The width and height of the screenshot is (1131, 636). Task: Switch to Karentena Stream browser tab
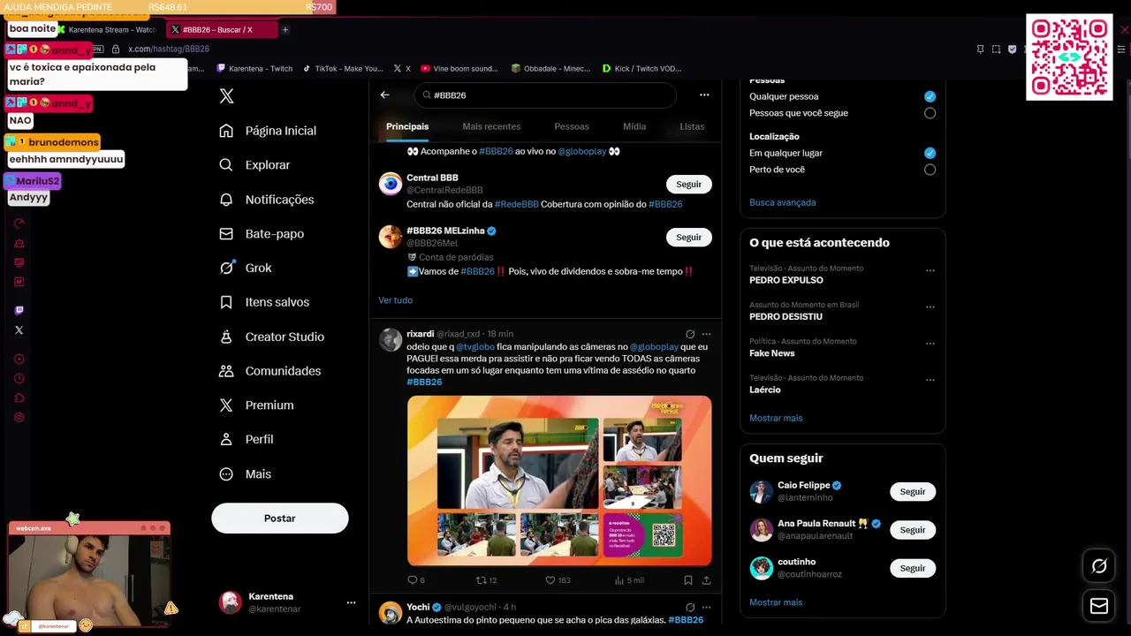(106, 29)
